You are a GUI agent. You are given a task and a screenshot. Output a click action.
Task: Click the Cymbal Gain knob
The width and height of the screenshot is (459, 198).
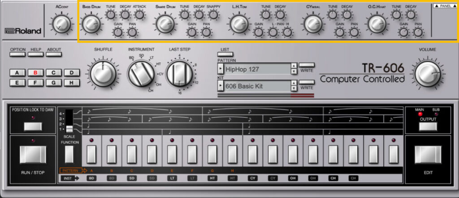[x=340, y=32]
